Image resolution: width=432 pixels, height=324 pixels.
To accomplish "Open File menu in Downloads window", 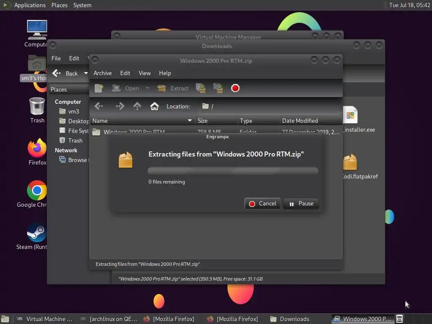I will tap(56, 58).
